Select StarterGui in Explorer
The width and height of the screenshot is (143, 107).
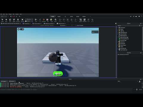coord(122,42)
